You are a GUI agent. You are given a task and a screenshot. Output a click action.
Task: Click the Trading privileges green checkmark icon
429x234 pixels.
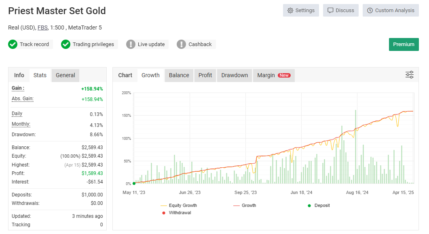coord(66,44)
